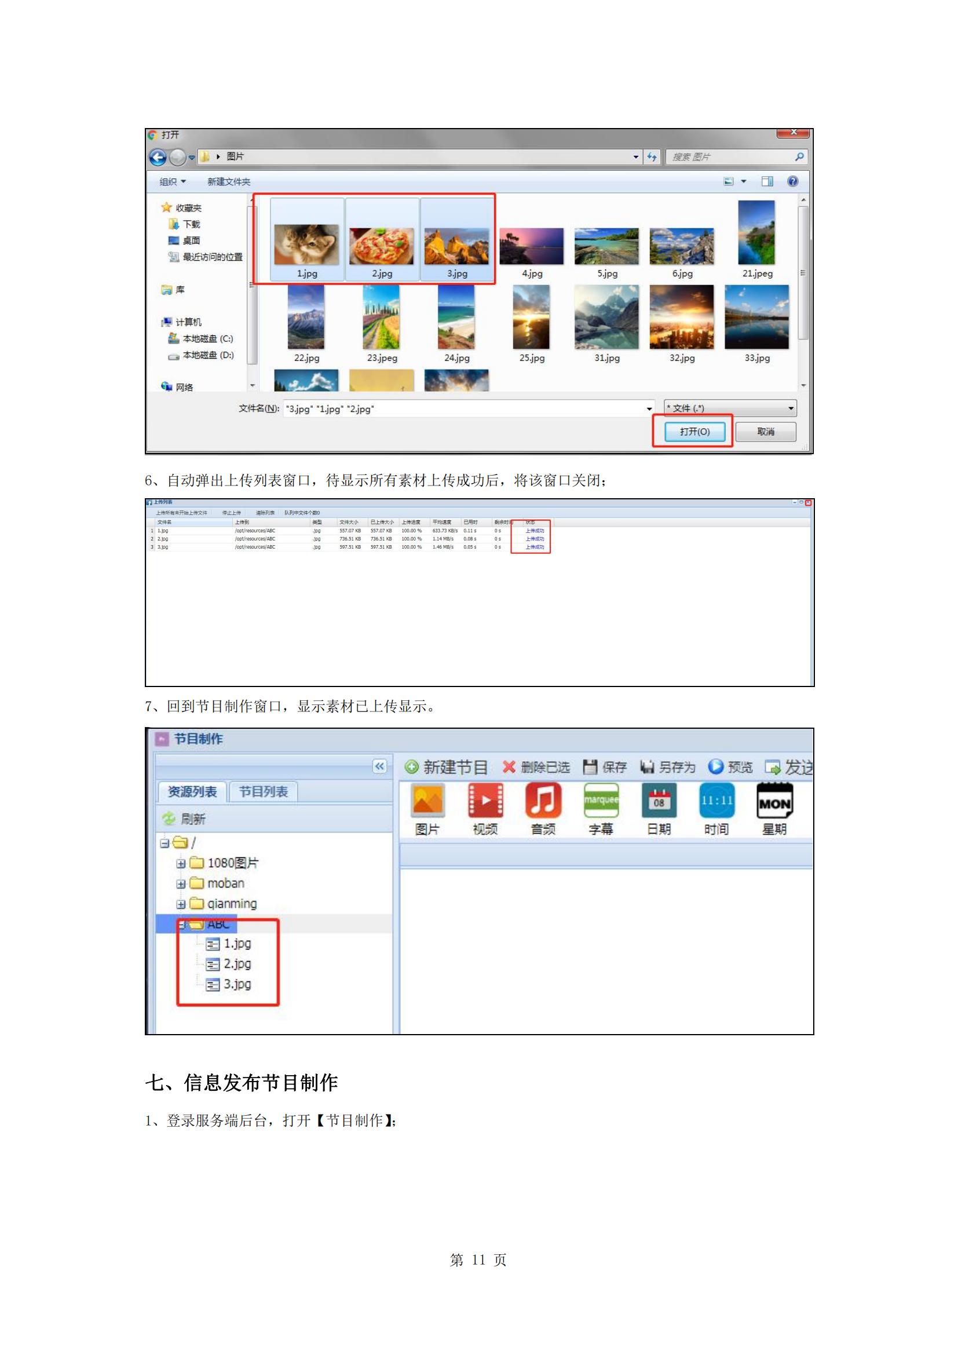
Task: Click the 时间 clock component icon
Action: pos(716,801)
